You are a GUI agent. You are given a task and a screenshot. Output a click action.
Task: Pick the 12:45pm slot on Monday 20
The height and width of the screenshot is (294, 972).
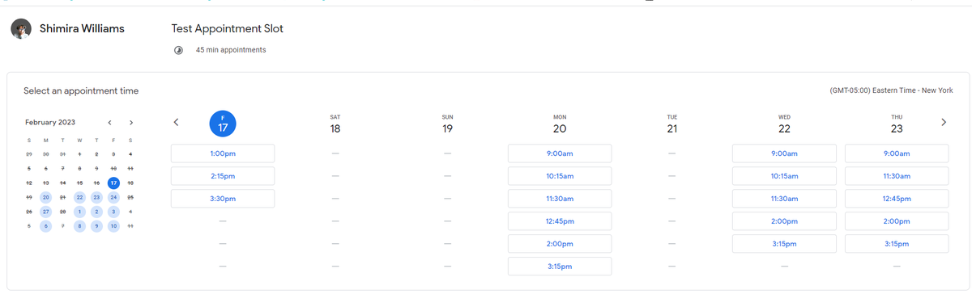pos(560,221)
